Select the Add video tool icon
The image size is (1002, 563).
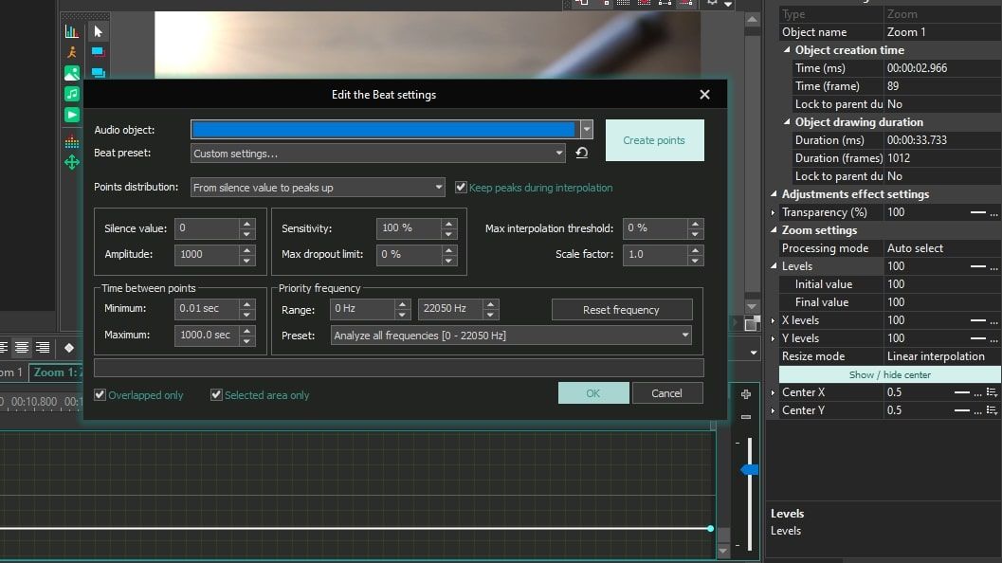[x=72, y=114]
